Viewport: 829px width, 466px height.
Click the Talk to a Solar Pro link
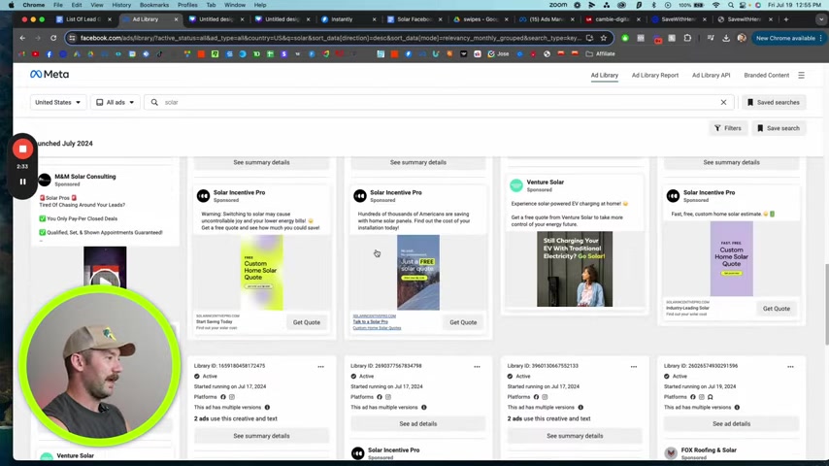(x=370, y=321)
